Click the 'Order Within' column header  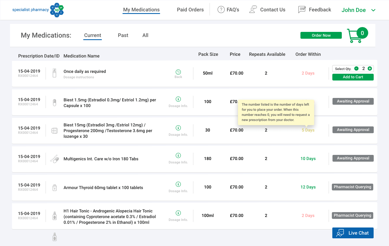(308, 54)
